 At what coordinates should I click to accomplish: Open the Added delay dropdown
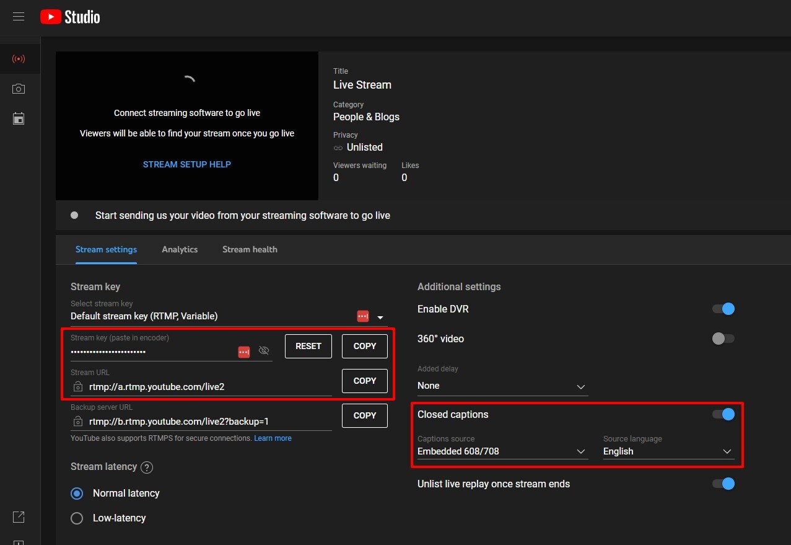(x=502, y=386)
